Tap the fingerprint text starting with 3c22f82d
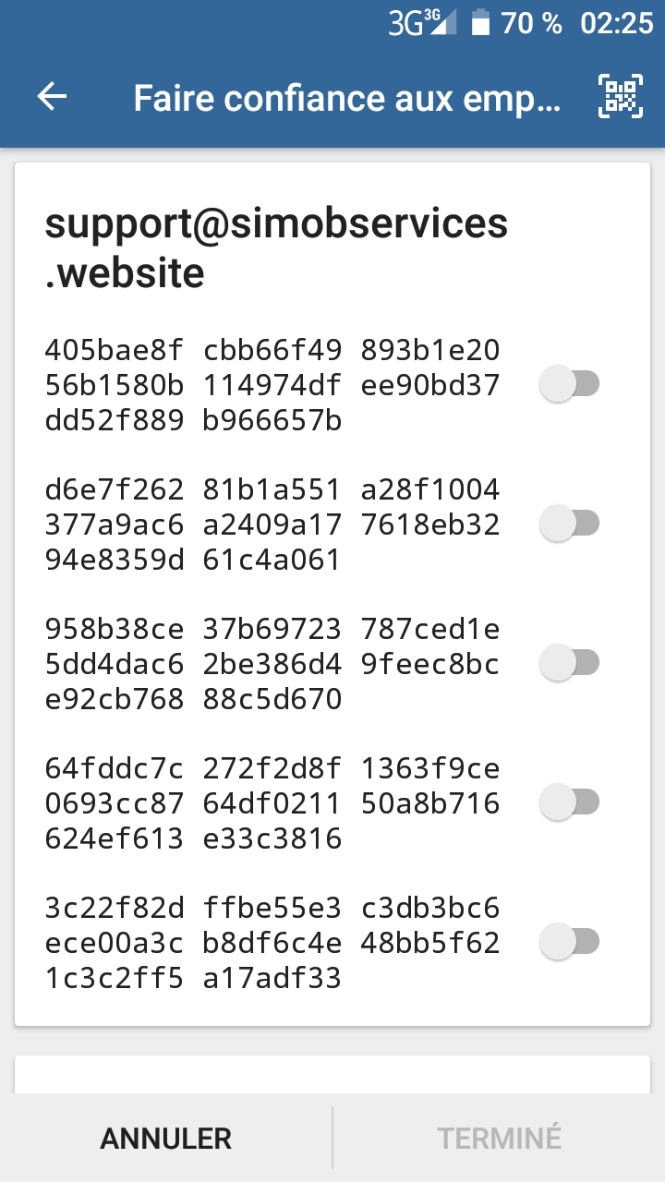Screen dimensions: 665x1182 (x=272, y=943)
